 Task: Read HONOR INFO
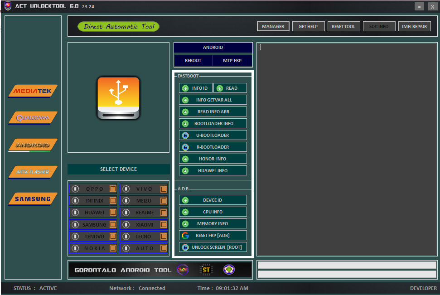(213, 159)
